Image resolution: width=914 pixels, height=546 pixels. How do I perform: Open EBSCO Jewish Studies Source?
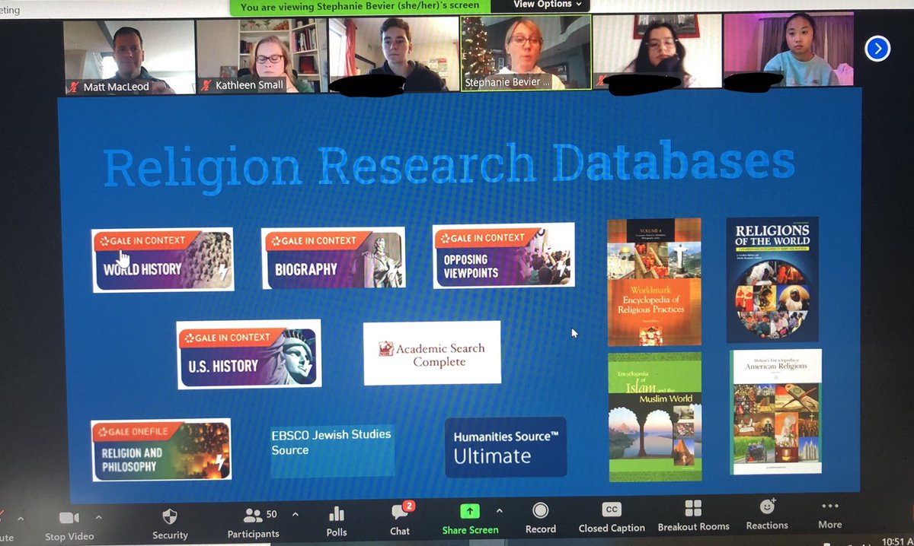[x=332, y=450]
